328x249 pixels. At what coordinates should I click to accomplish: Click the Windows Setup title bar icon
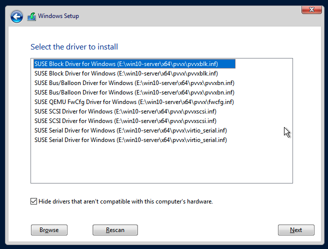31,16
